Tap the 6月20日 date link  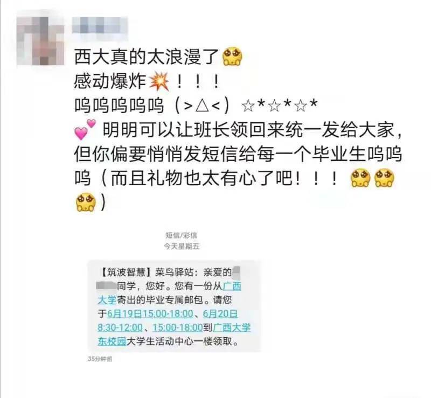[220, 313]
